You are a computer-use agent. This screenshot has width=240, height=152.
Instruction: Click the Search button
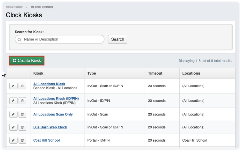coord(117,39)
